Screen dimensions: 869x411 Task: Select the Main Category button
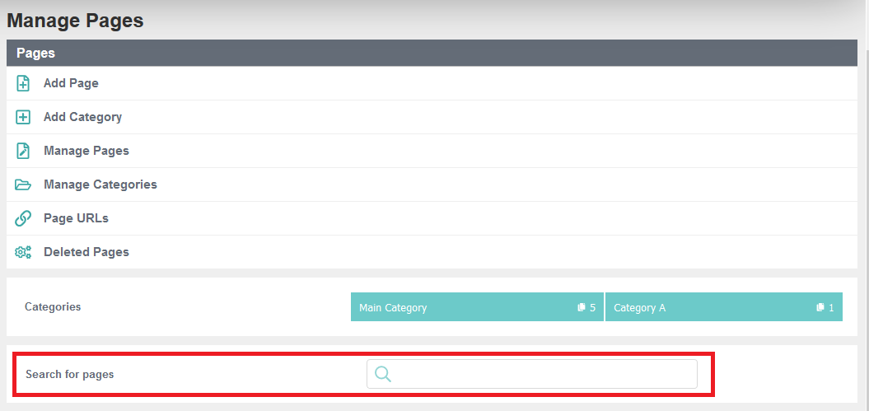(477, 307)
